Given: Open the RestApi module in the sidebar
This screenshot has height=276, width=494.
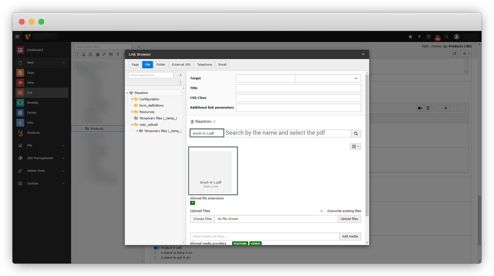Looking at the screenshot, I should pyautogui.click(x=32, y=103).
